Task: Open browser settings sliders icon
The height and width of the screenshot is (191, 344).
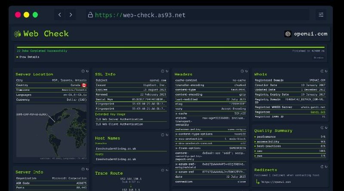Action: tap(321, 15)
